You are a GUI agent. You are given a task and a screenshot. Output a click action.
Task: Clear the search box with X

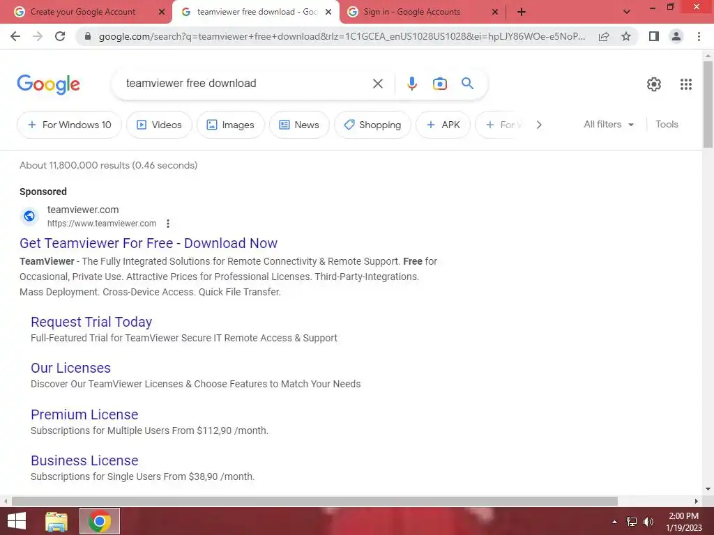click(377, 84)
